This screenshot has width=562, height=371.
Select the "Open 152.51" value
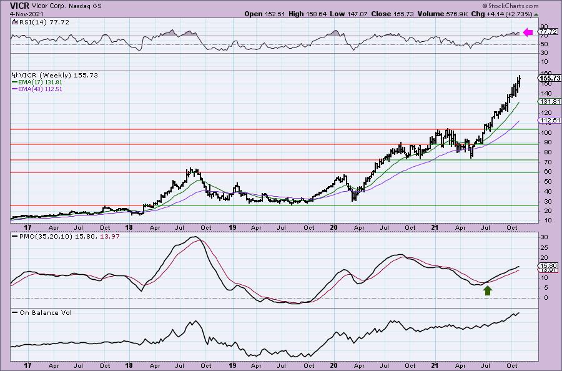click(265, 14)
